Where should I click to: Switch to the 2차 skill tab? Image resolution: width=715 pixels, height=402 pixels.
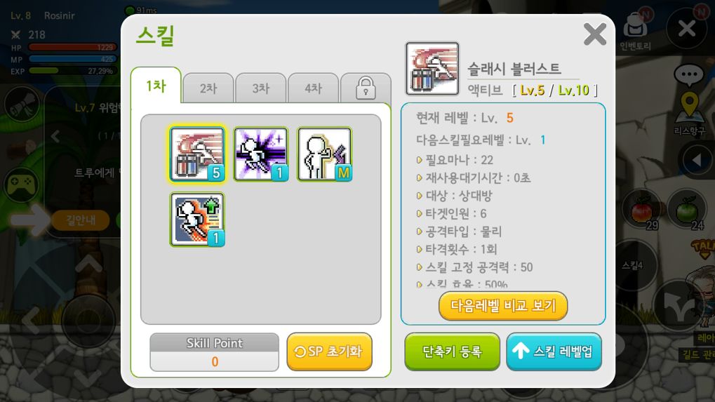(x=208, y=88)
